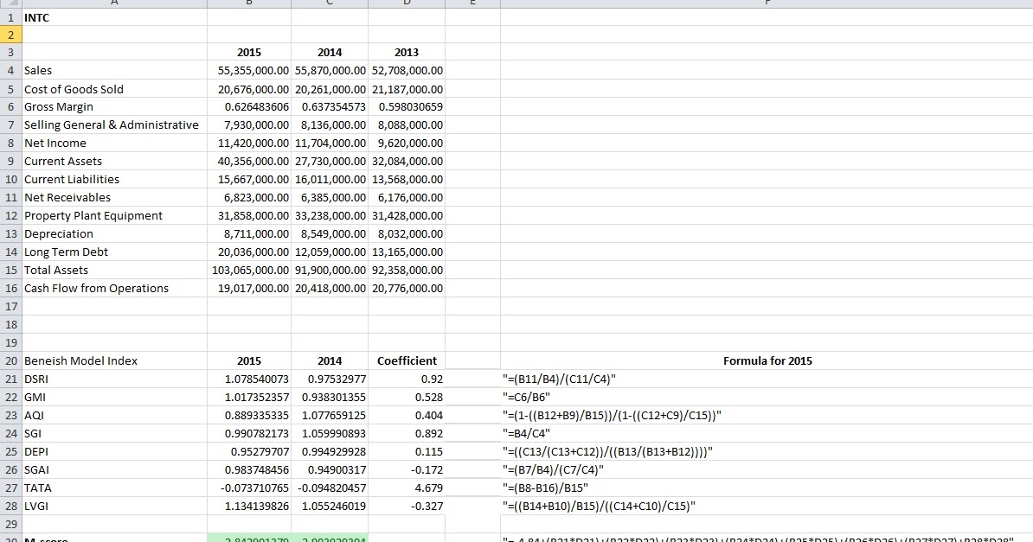Screen dimensions: 1033x542
Task: Click the Net Income value for 2014
Action: pos(330,143)
